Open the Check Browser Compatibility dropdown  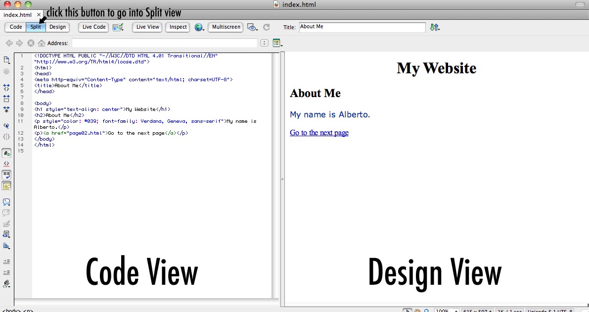tap(118, 27)
